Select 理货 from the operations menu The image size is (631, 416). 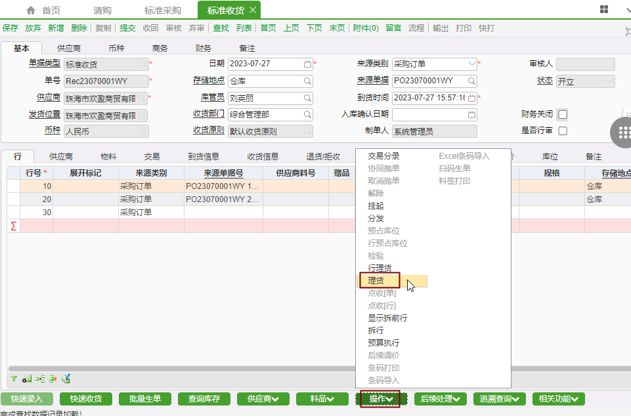point(376,280)
